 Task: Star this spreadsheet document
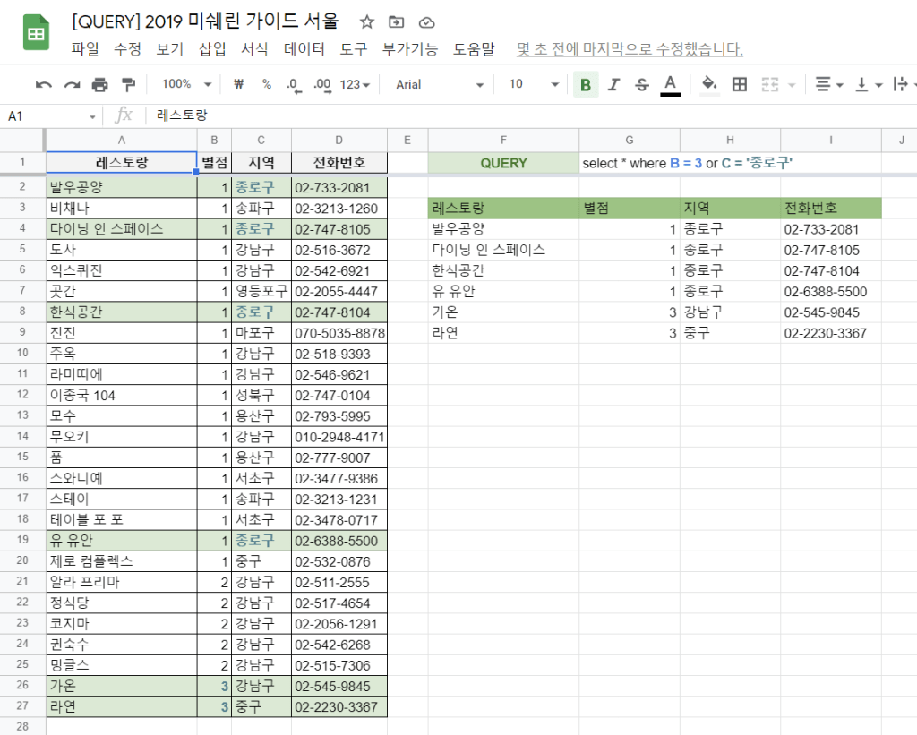(367, 22)
